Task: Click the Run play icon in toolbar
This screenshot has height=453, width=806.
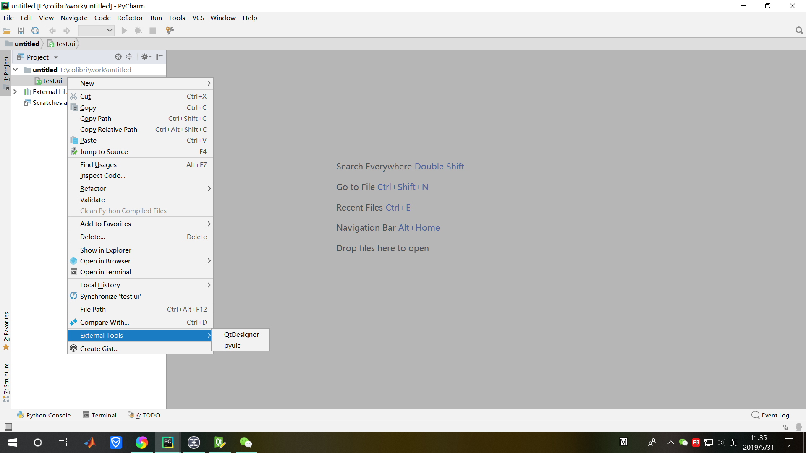Action: pyautogui.click(x=124, y=31)
